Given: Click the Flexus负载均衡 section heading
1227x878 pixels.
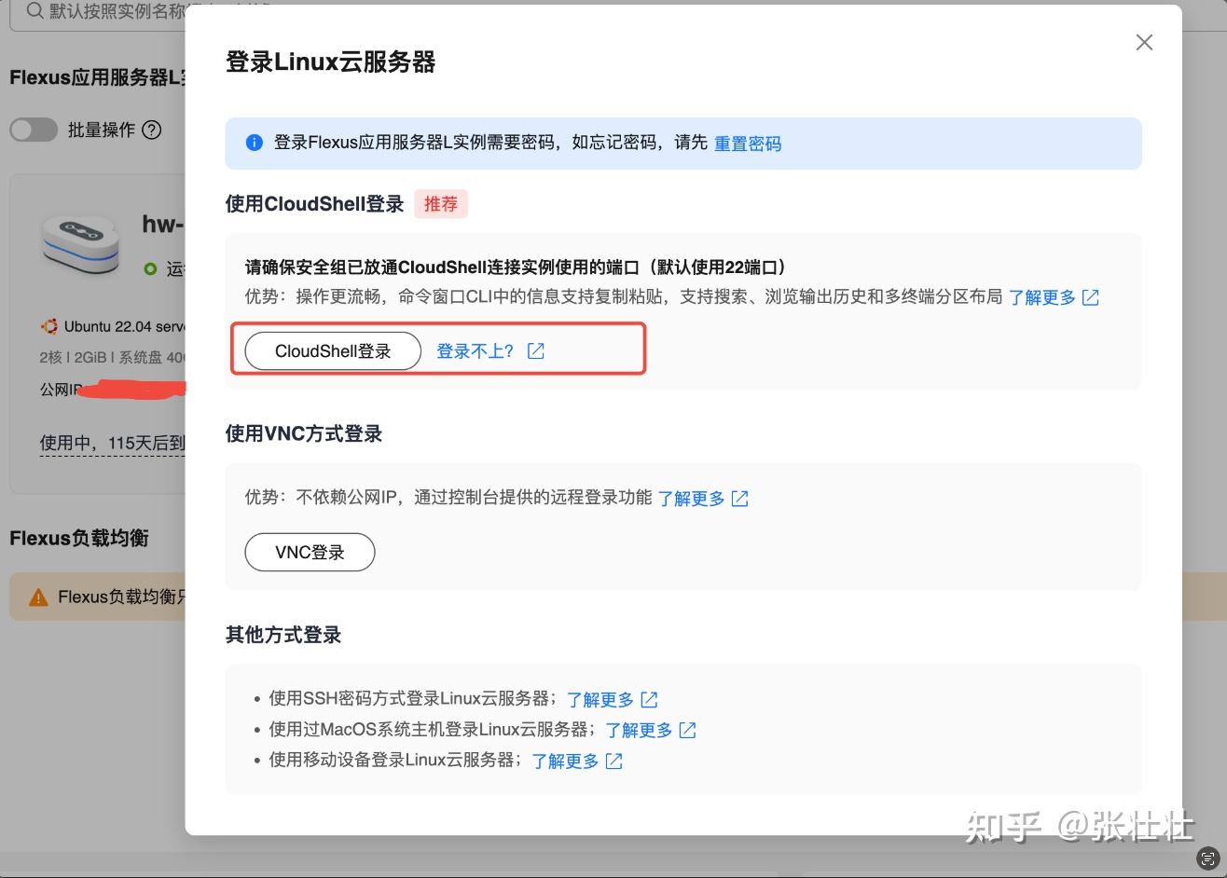Looking at the screenshot, I should point(79,538).
